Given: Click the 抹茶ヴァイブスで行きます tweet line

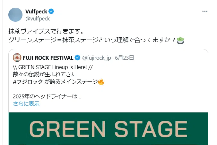Looking at the screenshot, I should pos(46,31).
